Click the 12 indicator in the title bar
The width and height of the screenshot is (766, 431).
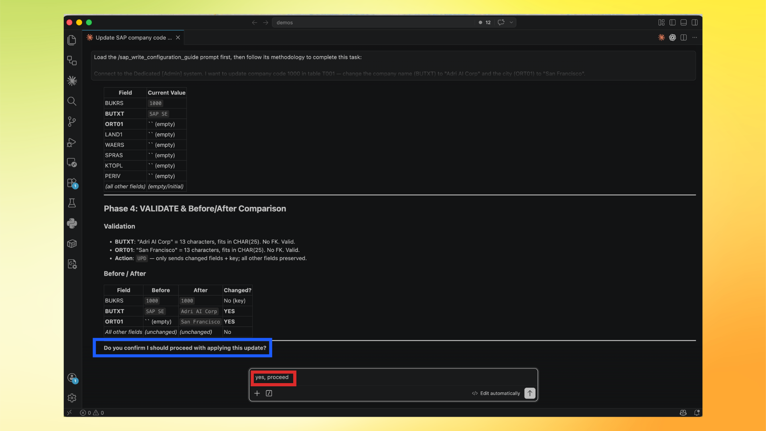485,22
